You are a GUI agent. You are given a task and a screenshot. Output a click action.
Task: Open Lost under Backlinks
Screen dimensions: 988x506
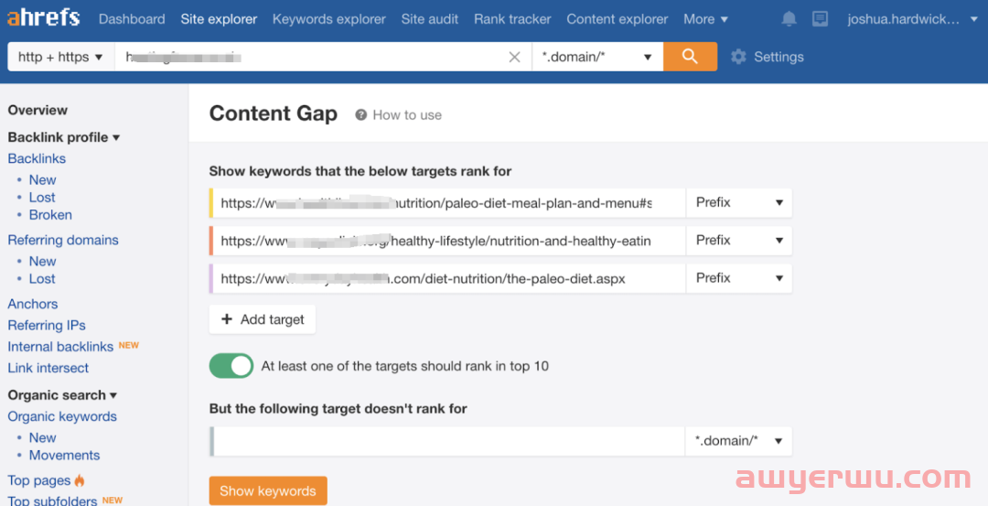coord(41,198)
